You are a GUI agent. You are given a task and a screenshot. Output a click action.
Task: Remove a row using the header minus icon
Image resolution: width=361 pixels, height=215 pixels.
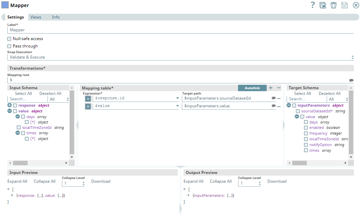pyautogui.click(x=279, y=88)
